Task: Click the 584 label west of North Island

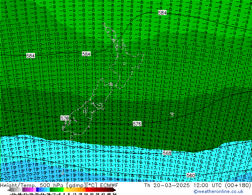Action: pyautogui.click(x=86, y=54)
